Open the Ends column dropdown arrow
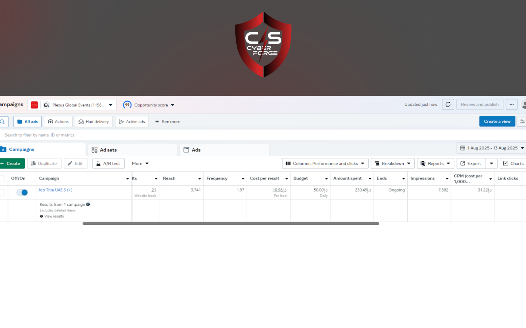This screenshot has height=328, width=526. point(403,178)
